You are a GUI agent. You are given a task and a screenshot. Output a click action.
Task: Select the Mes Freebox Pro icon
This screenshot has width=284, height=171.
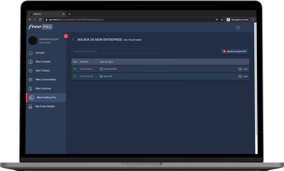[x=31, y=98]
